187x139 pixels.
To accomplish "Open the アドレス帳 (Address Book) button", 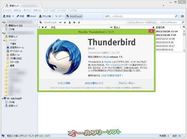I will pyautogui.click(x=45, y=16).
